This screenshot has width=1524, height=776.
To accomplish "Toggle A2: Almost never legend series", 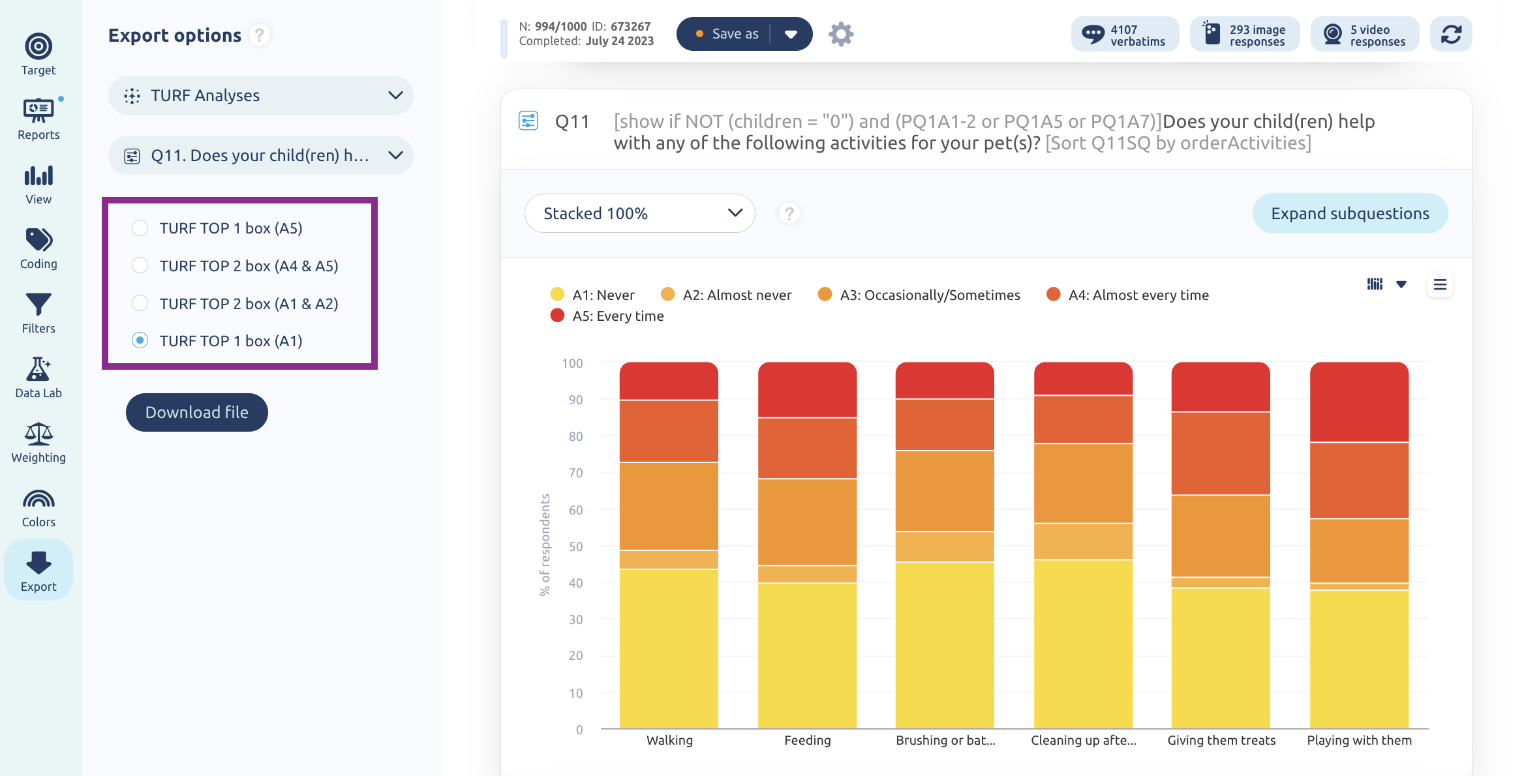I will (x=726, y=295).
